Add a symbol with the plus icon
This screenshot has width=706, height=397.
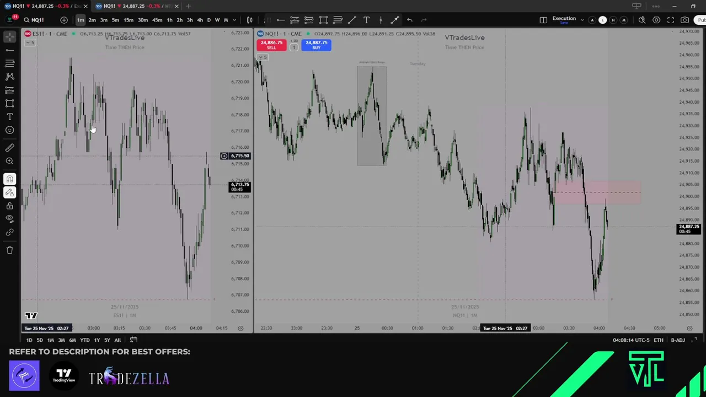(64, 20)
